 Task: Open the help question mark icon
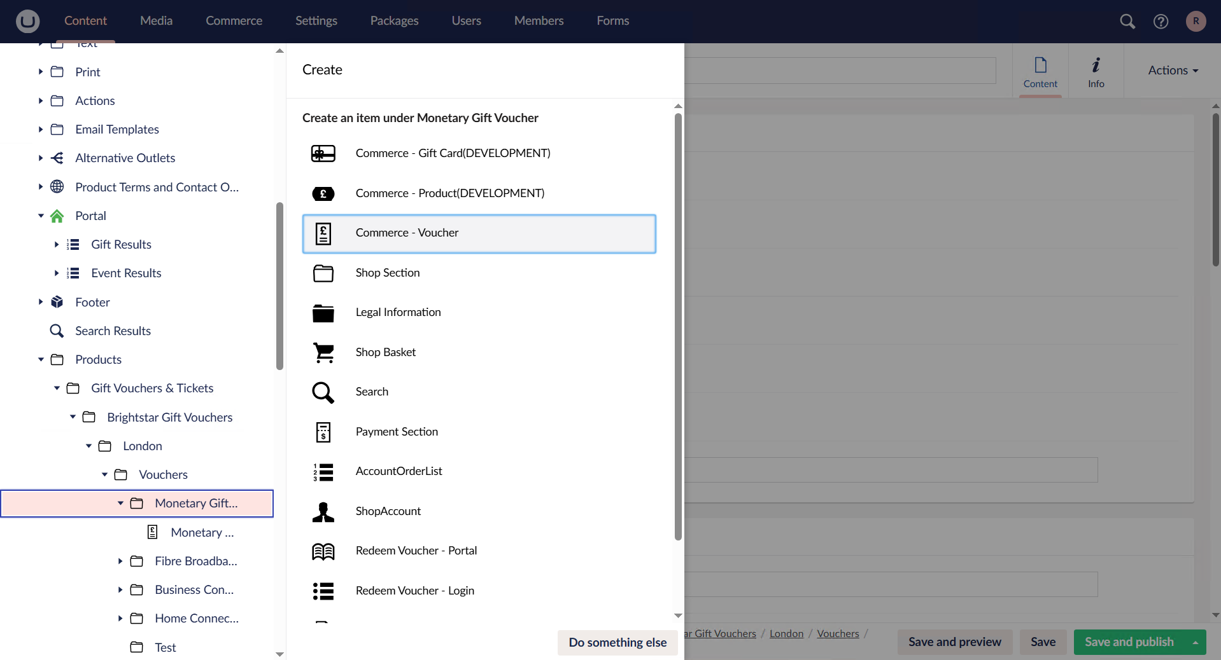[x=1161, y=21]
